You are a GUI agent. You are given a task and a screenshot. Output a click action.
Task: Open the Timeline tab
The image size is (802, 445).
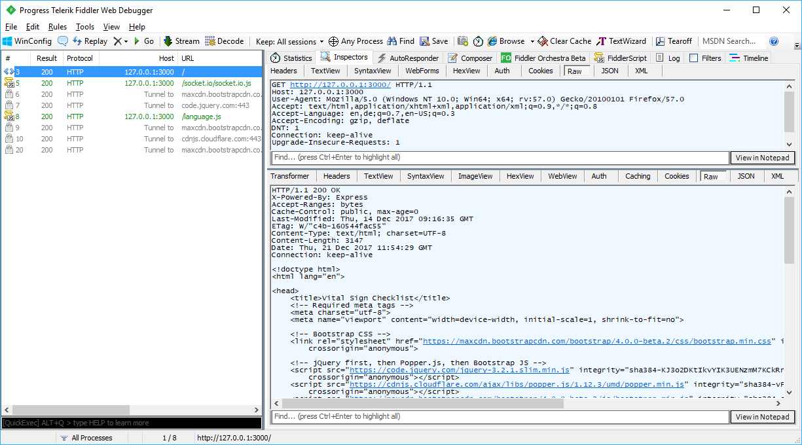749,58
